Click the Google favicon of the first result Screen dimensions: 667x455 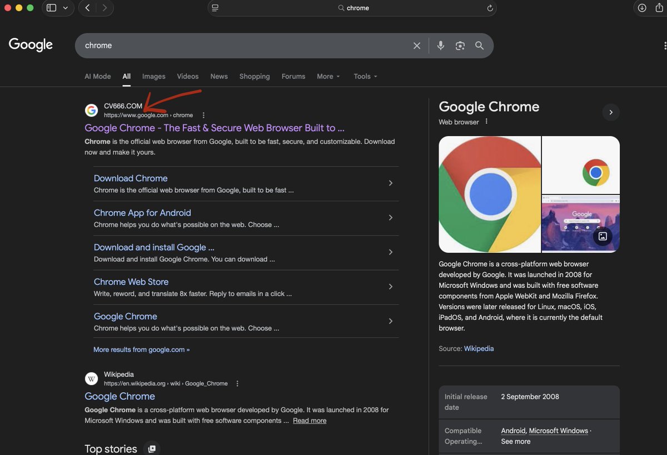(x=91, y=111)
